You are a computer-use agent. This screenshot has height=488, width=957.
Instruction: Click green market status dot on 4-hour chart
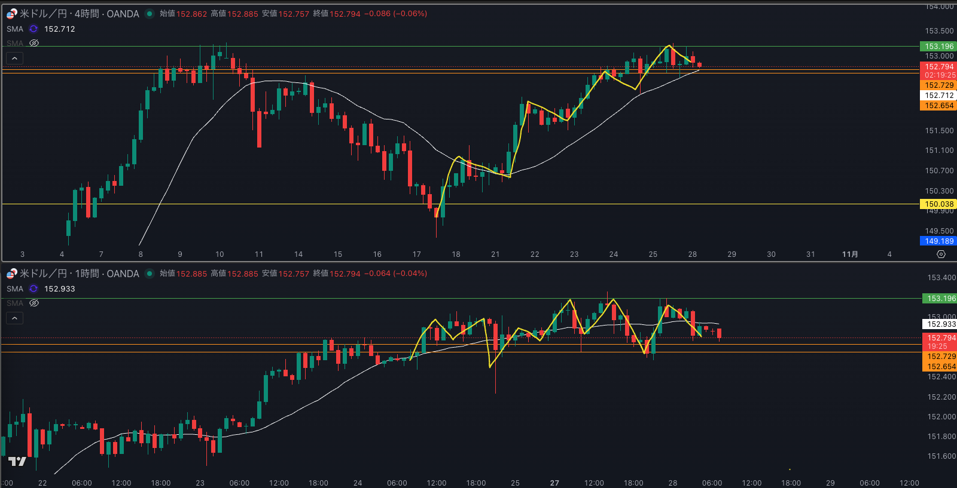pos(150,14)
